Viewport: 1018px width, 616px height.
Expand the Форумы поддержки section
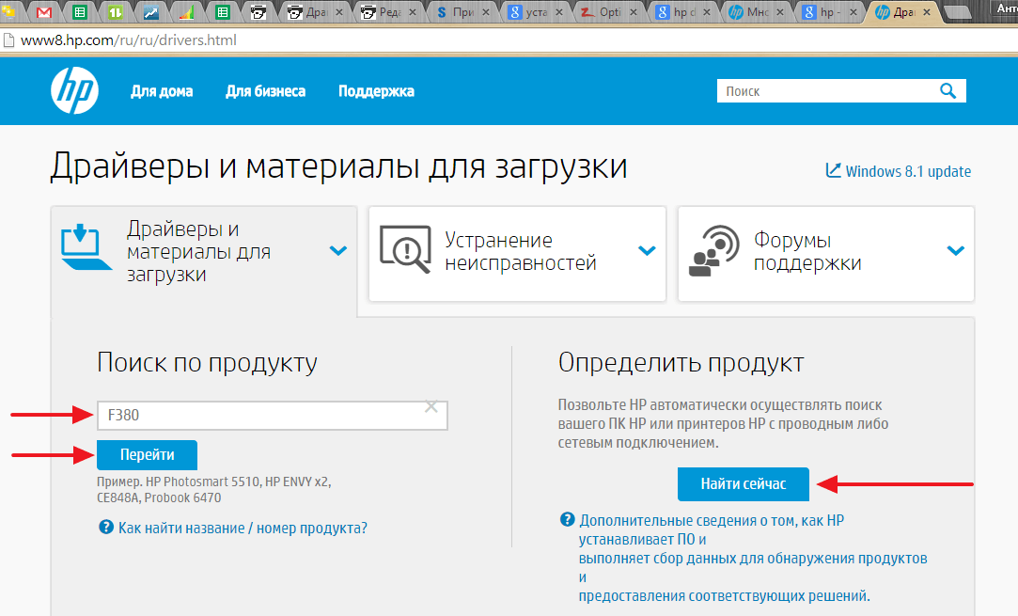[955, 251]
